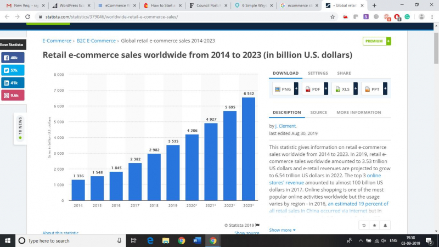
Task: Click the 2023 bar showing 6 542
Action: pos(249,149)
